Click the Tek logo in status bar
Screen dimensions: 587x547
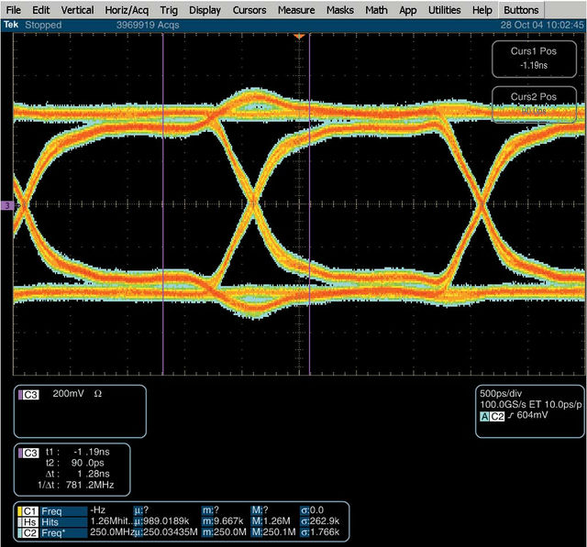(11, 25)
